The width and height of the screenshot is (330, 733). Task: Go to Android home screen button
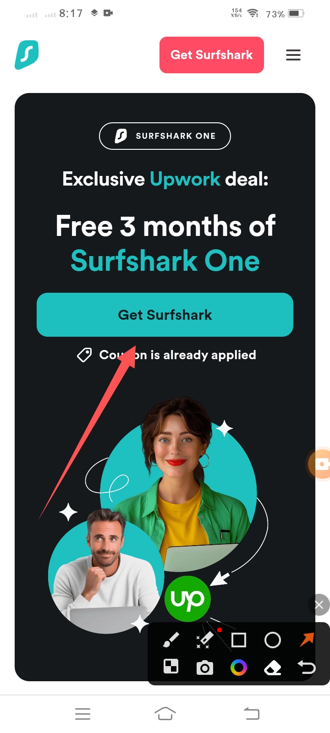[x=165, y=713]
